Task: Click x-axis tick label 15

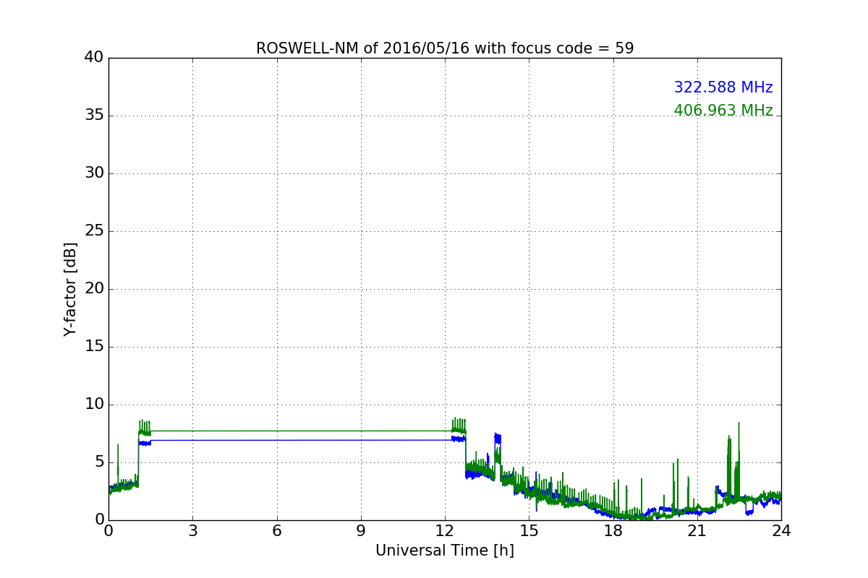Action: click(529, 531)
